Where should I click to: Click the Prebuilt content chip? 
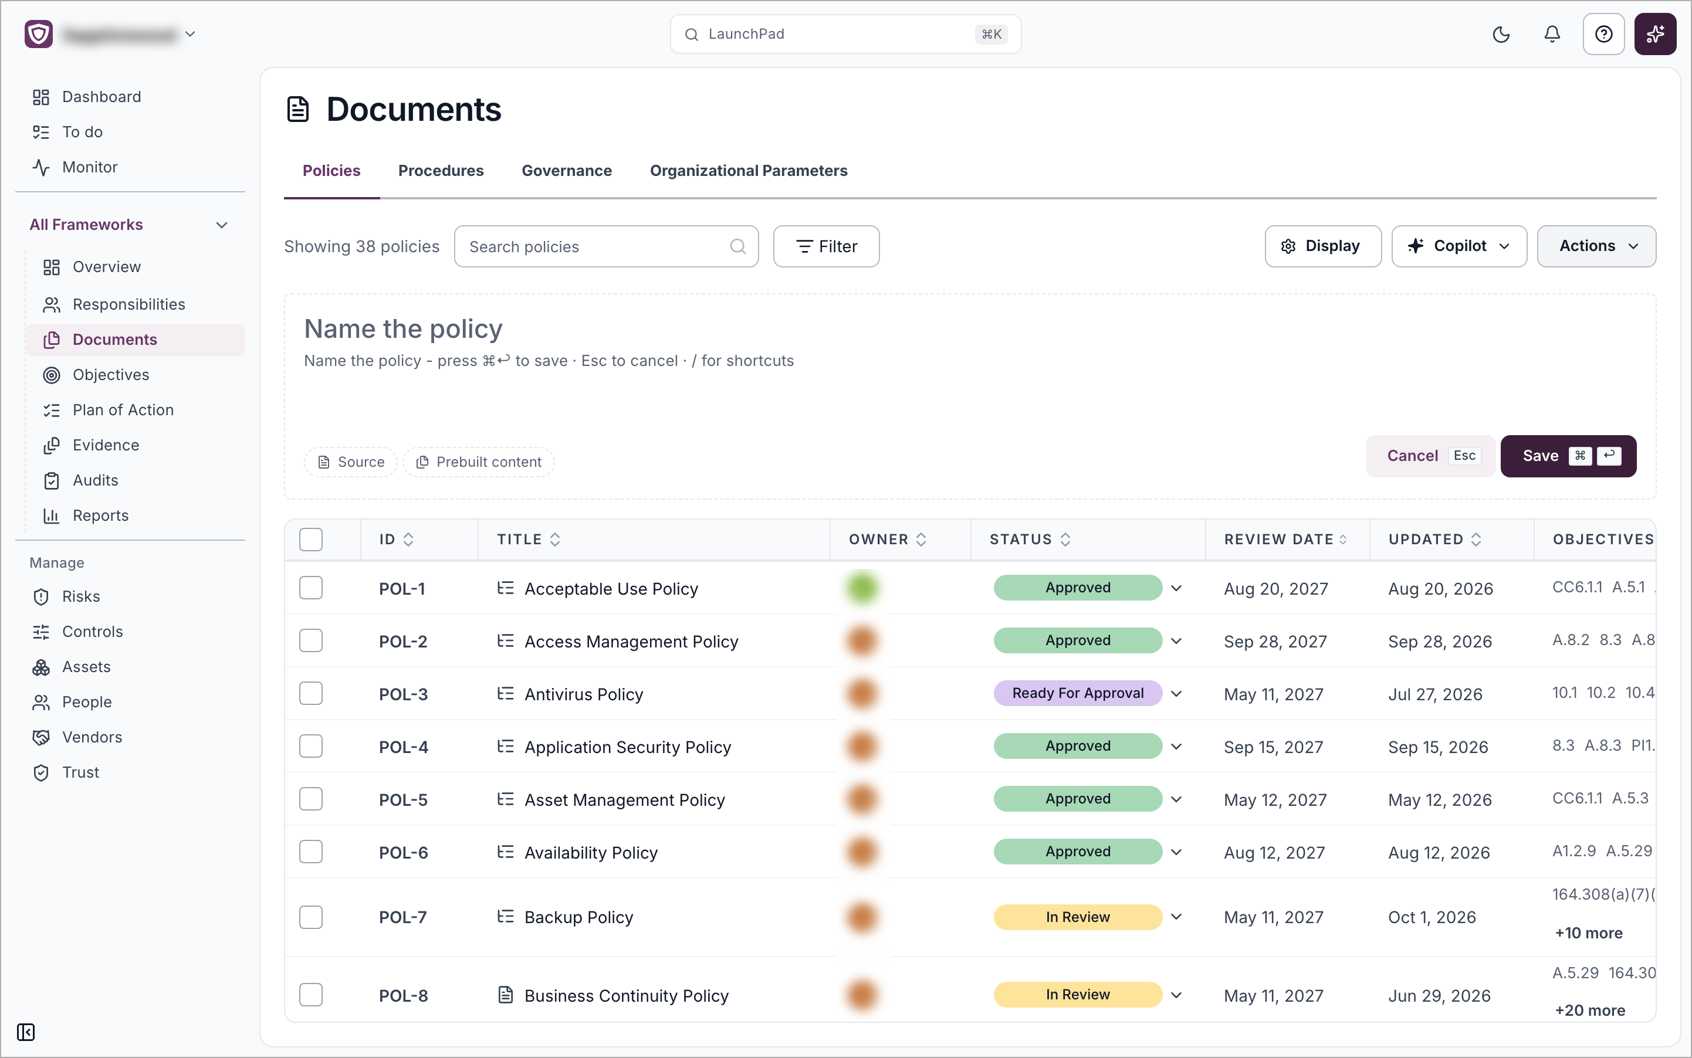479,462
